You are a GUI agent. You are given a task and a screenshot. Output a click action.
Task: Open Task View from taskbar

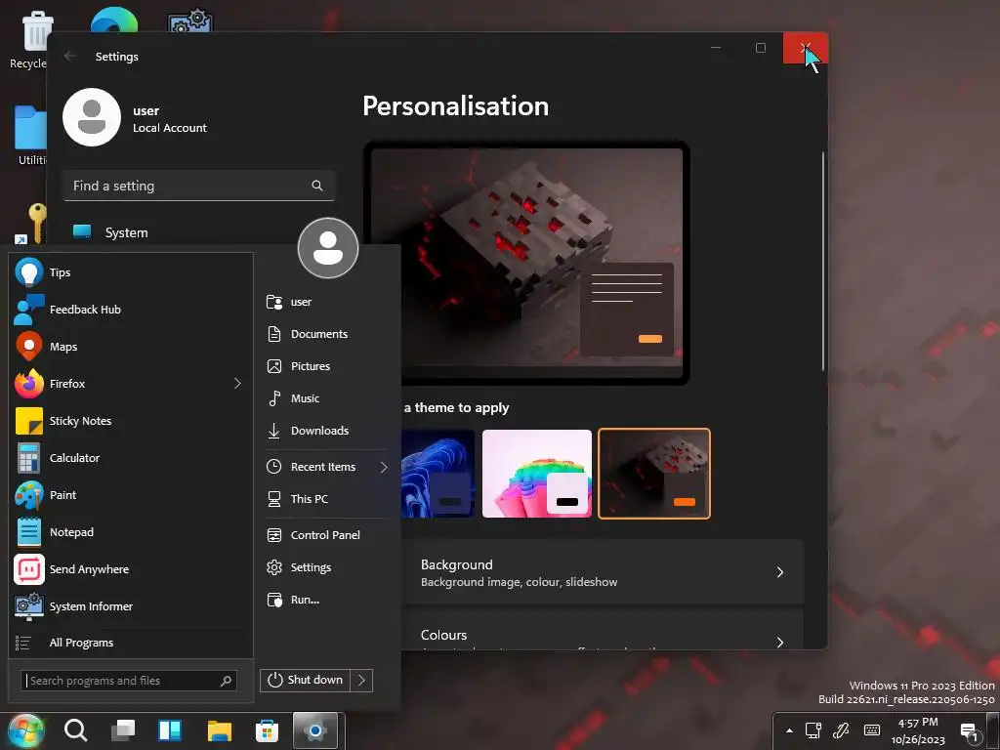[x=122, y=730]
